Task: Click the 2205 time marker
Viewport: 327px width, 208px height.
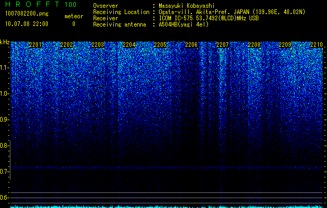Action: pos(160,45)
